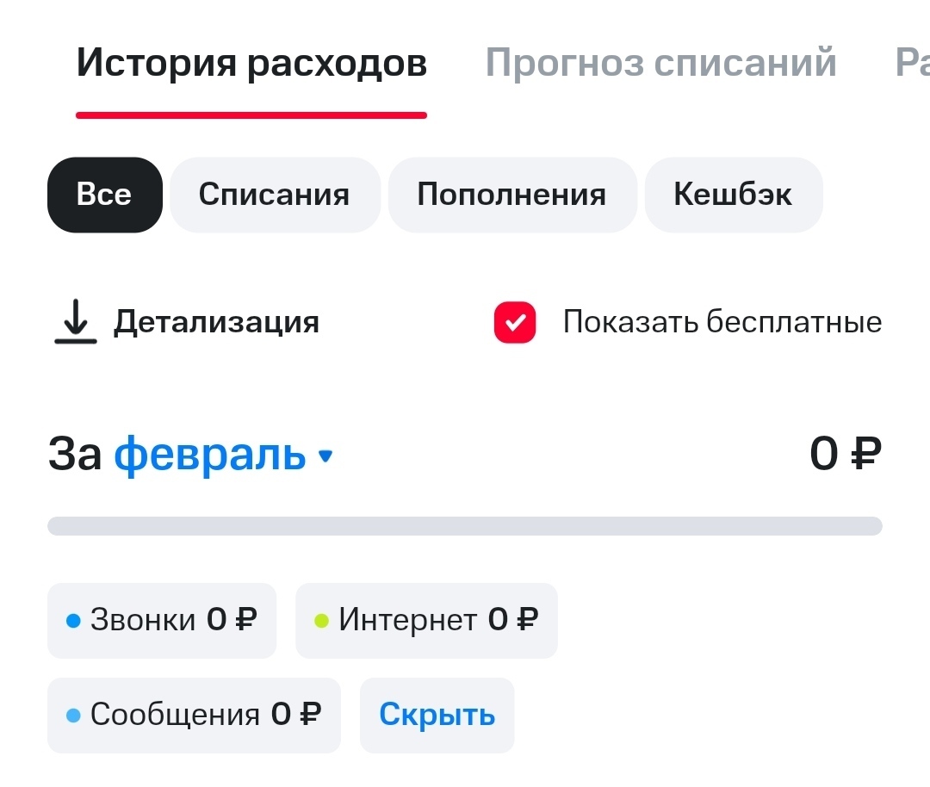Image resolution: width=930 pixels, height=787 pixels.
Task: Click the download arrow icon beside Детализация
Action: click(75, 321)
